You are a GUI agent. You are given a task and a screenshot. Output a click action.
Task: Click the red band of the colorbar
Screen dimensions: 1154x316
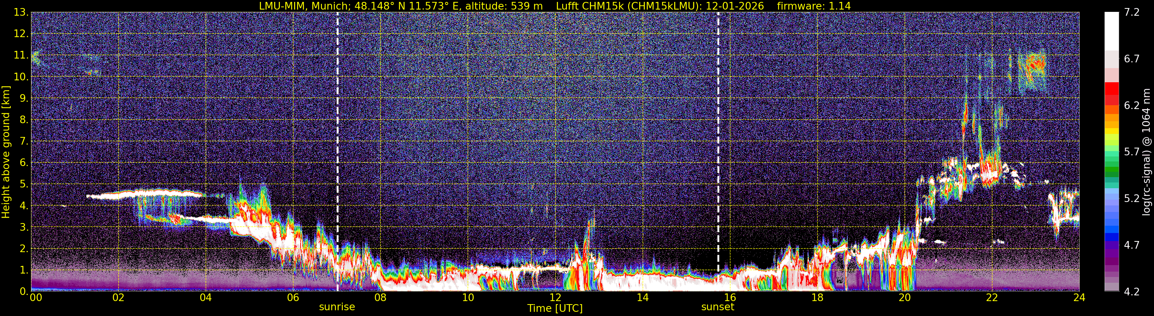tap(1111, 93)
